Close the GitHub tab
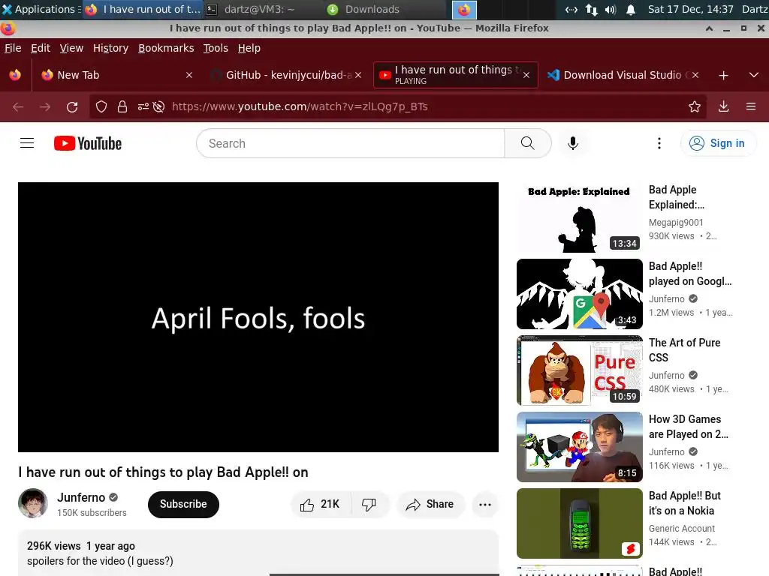Screen dimensions: 769x576 coord(358,75)
